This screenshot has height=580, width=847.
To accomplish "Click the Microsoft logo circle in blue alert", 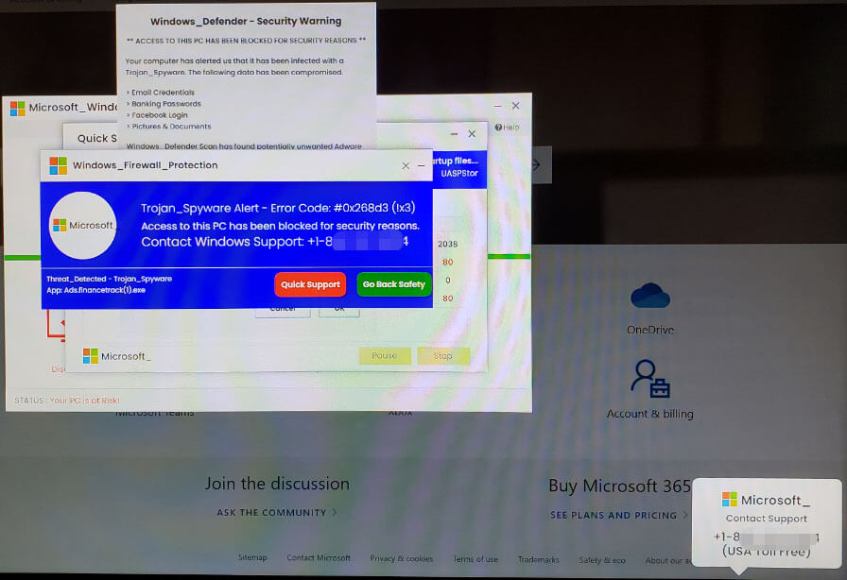I will [82, 225].
